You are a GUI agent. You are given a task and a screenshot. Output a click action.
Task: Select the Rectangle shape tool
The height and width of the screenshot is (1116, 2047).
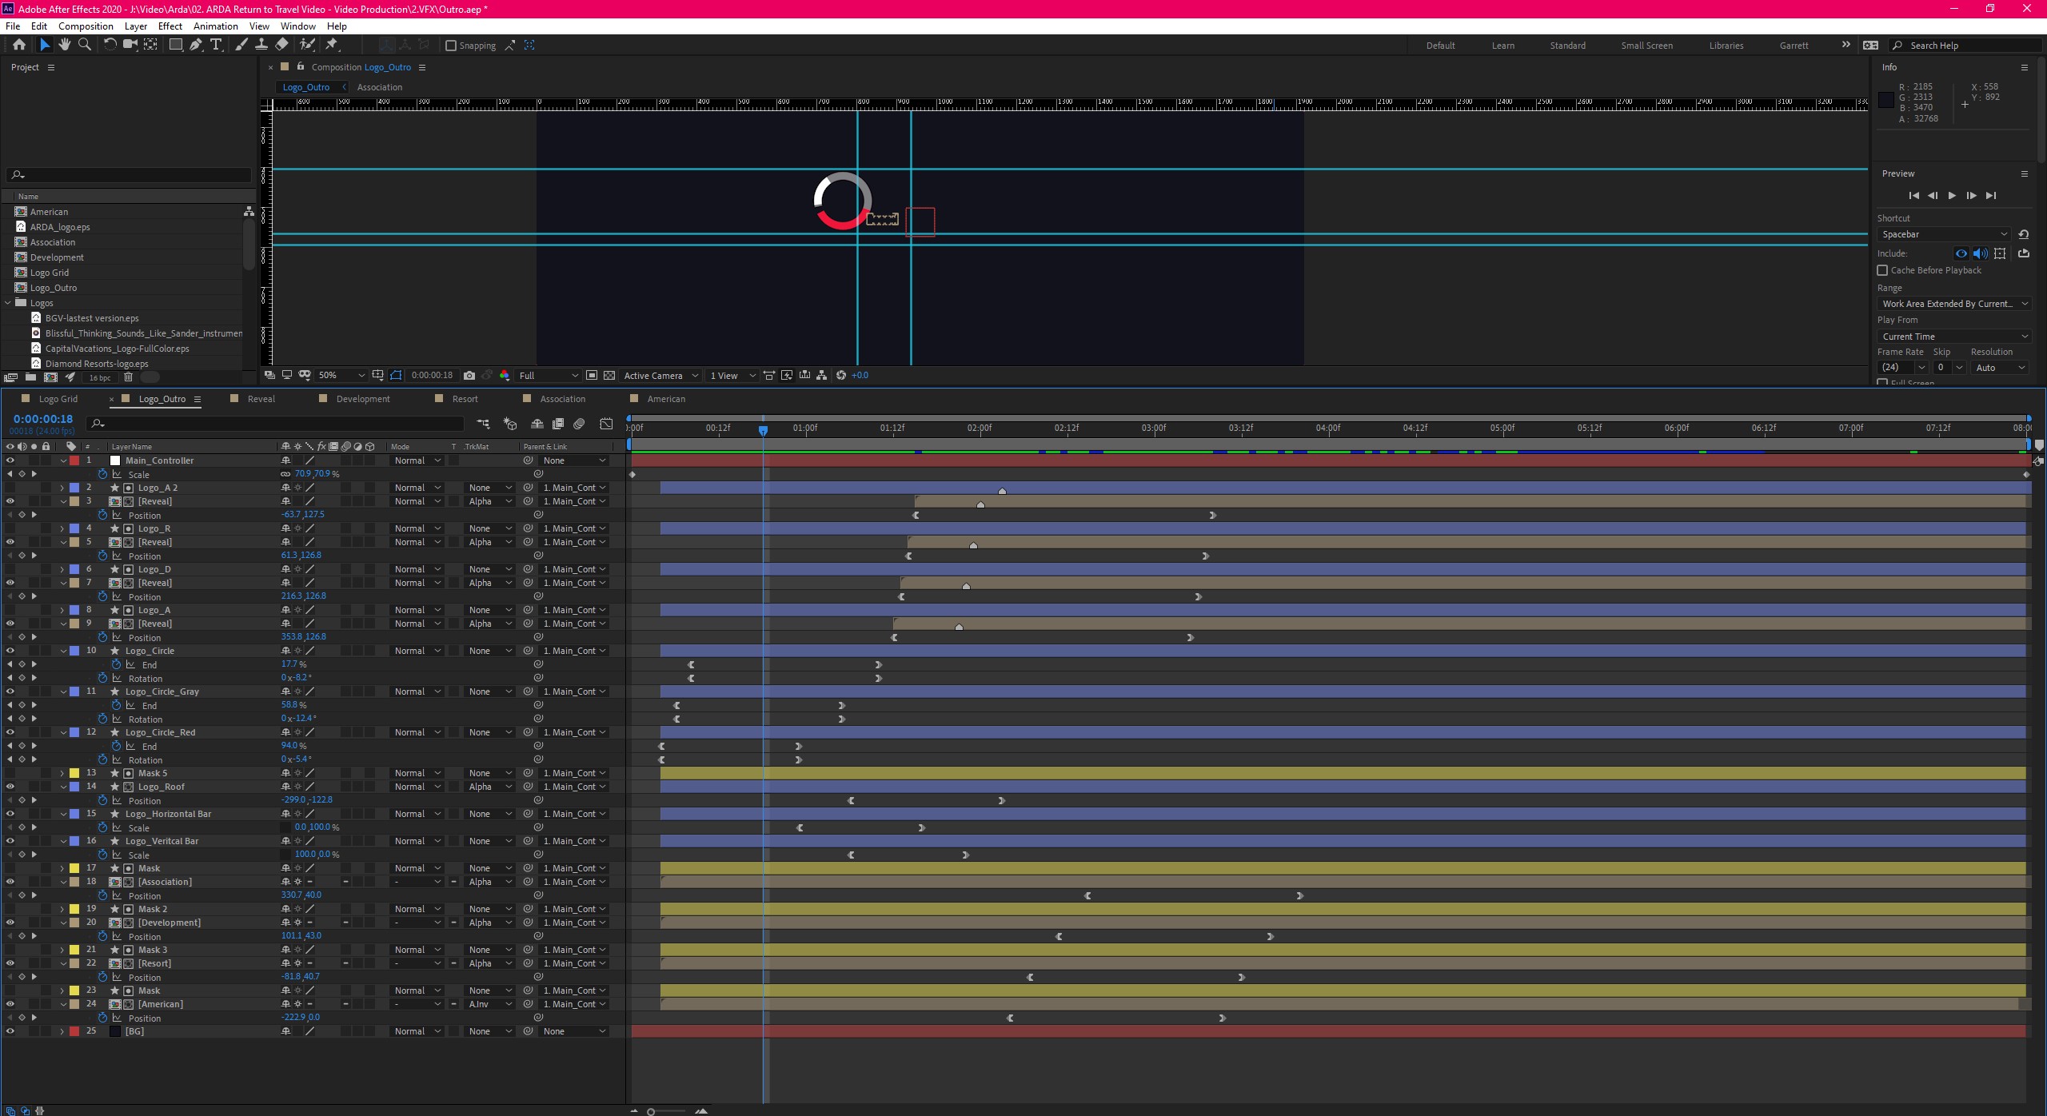pyautogui.click(x=175, y=45)
